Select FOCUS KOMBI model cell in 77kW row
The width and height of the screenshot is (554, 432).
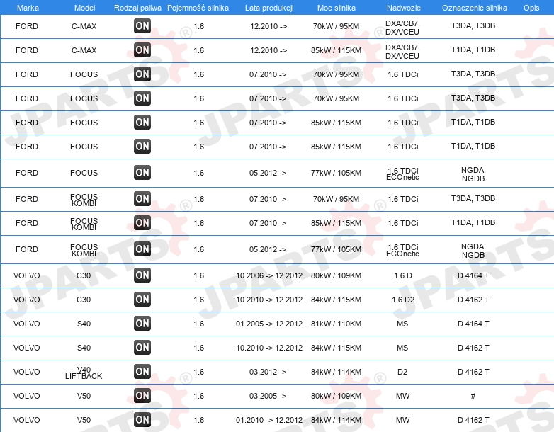point(84,250)
